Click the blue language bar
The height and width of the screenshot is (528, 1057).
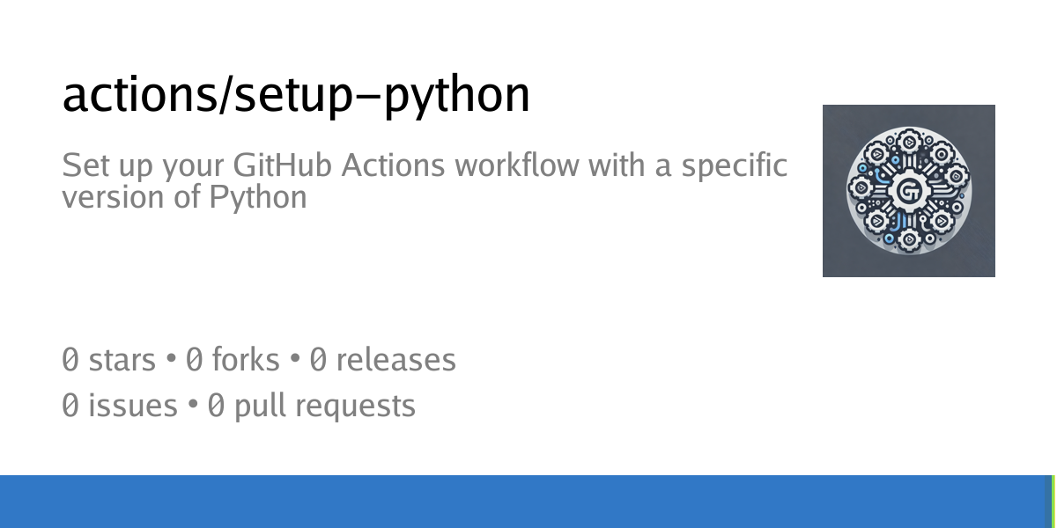526,502
